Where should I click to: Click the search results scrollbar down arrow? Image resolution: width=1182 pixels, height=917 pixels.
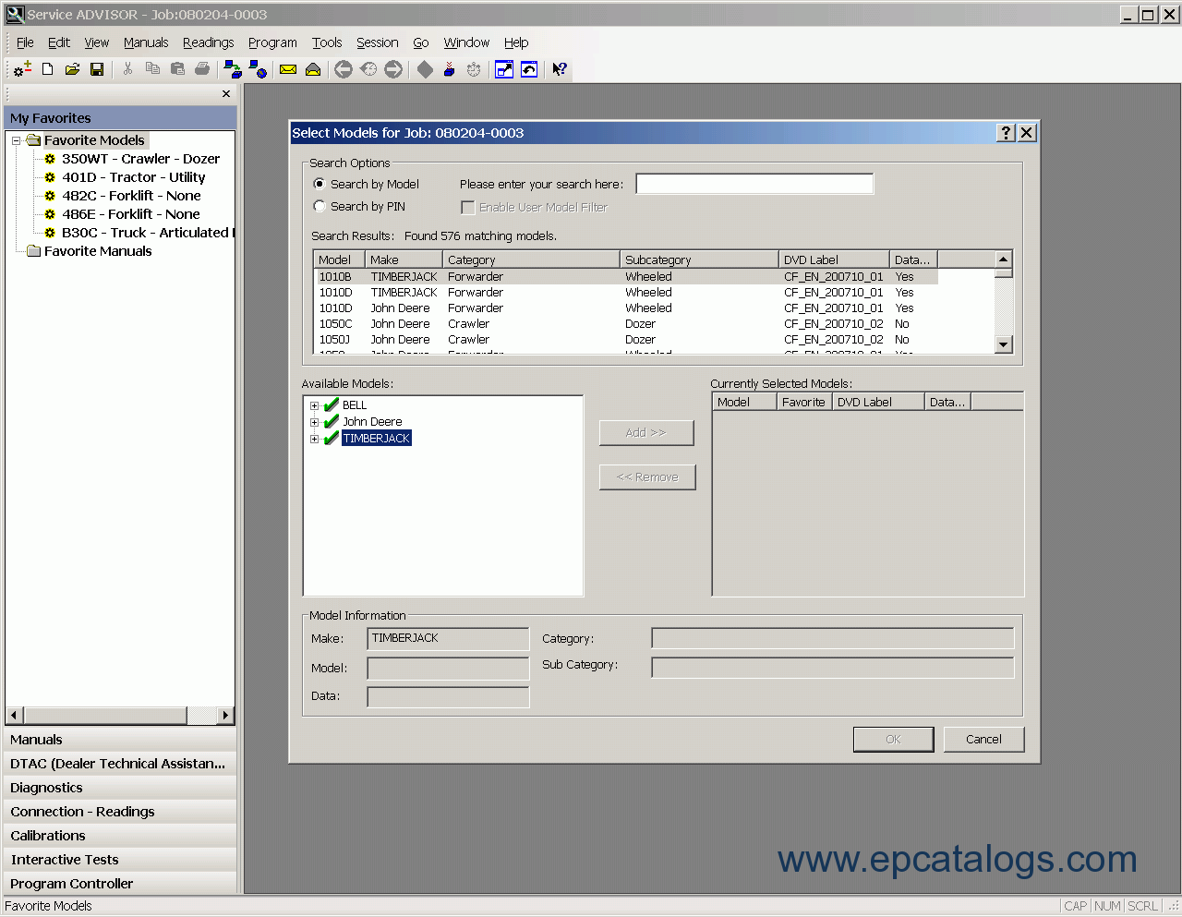point(1004,344)
